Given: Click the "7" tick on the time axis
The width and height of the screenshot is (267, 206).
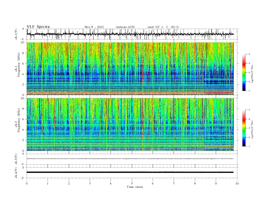Looking at the screenshot, I should click(x=174, y=183).
